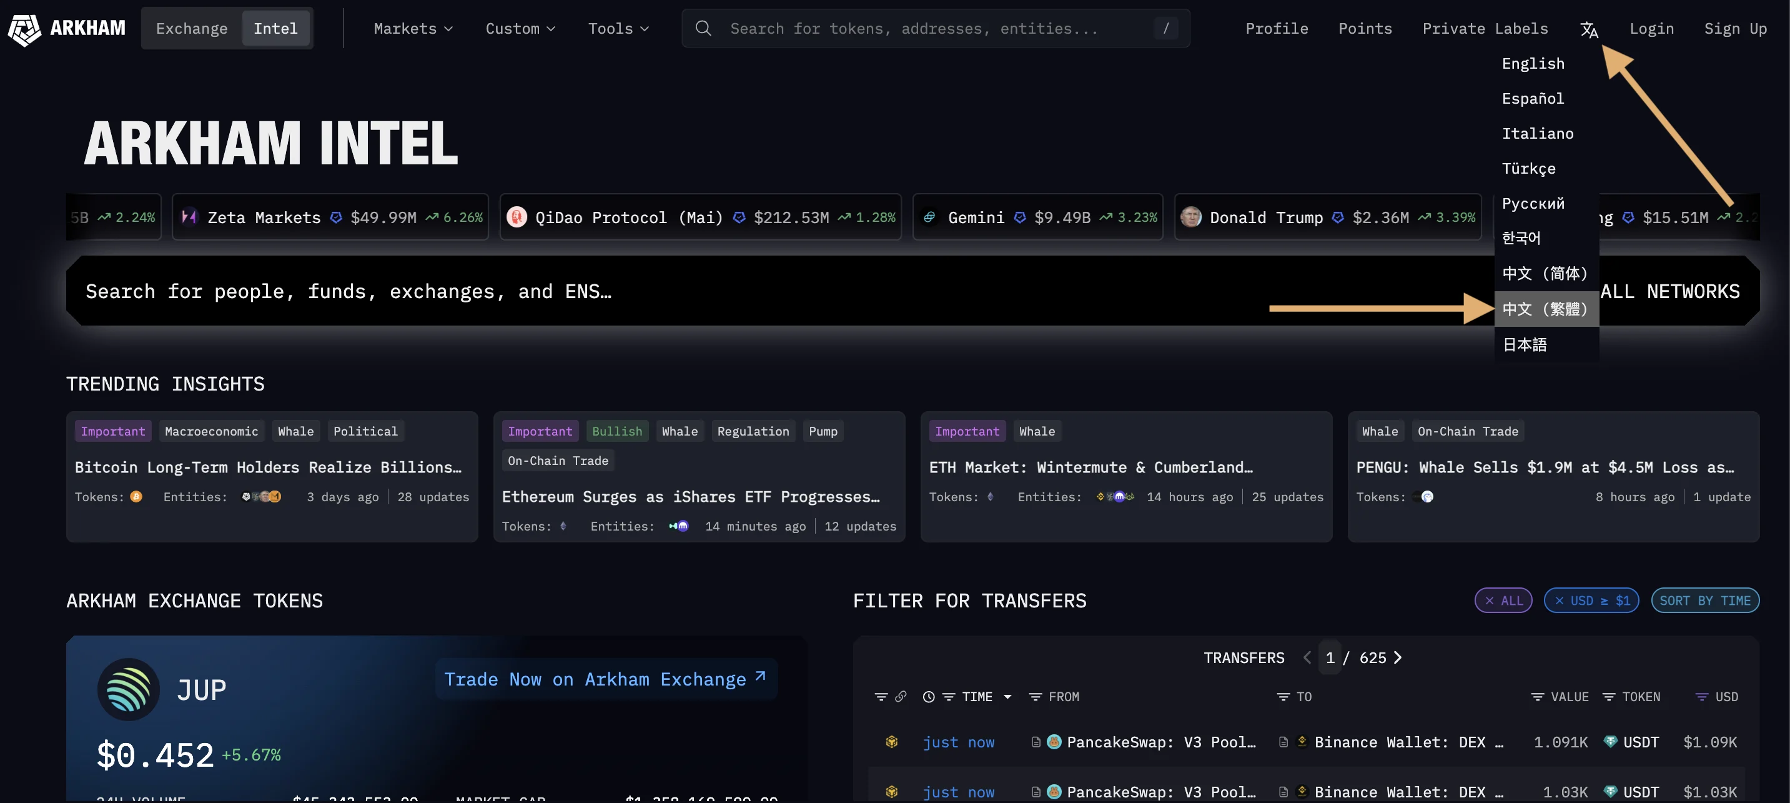Click the Login button
The height and width of the screenshot is (803, 1790).
coord(1652,29)
